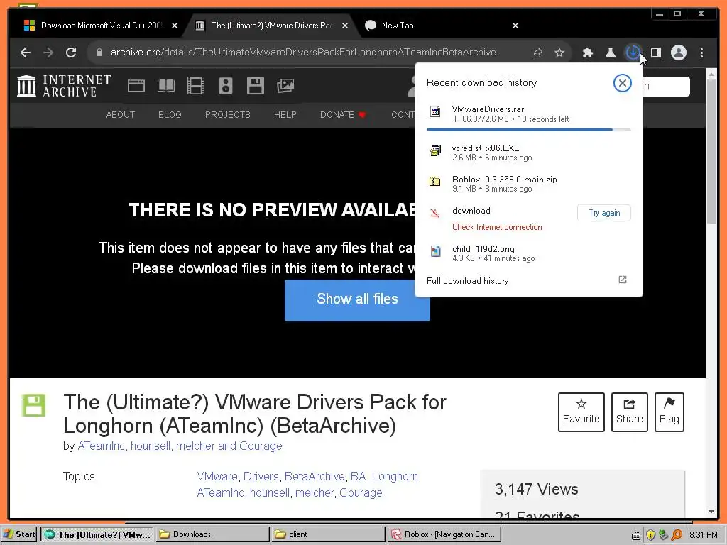Open Roblox 0.3.368.0-main.zip download entry
Viewport: 727px width, 545px height.
(528, 184)
